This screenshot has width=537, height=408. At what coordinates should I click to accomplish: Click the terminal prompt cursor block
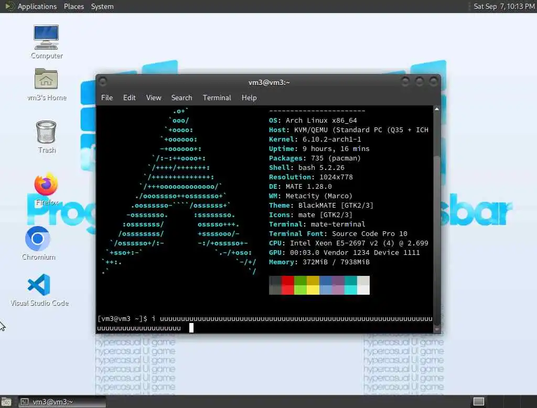[191, 328]
